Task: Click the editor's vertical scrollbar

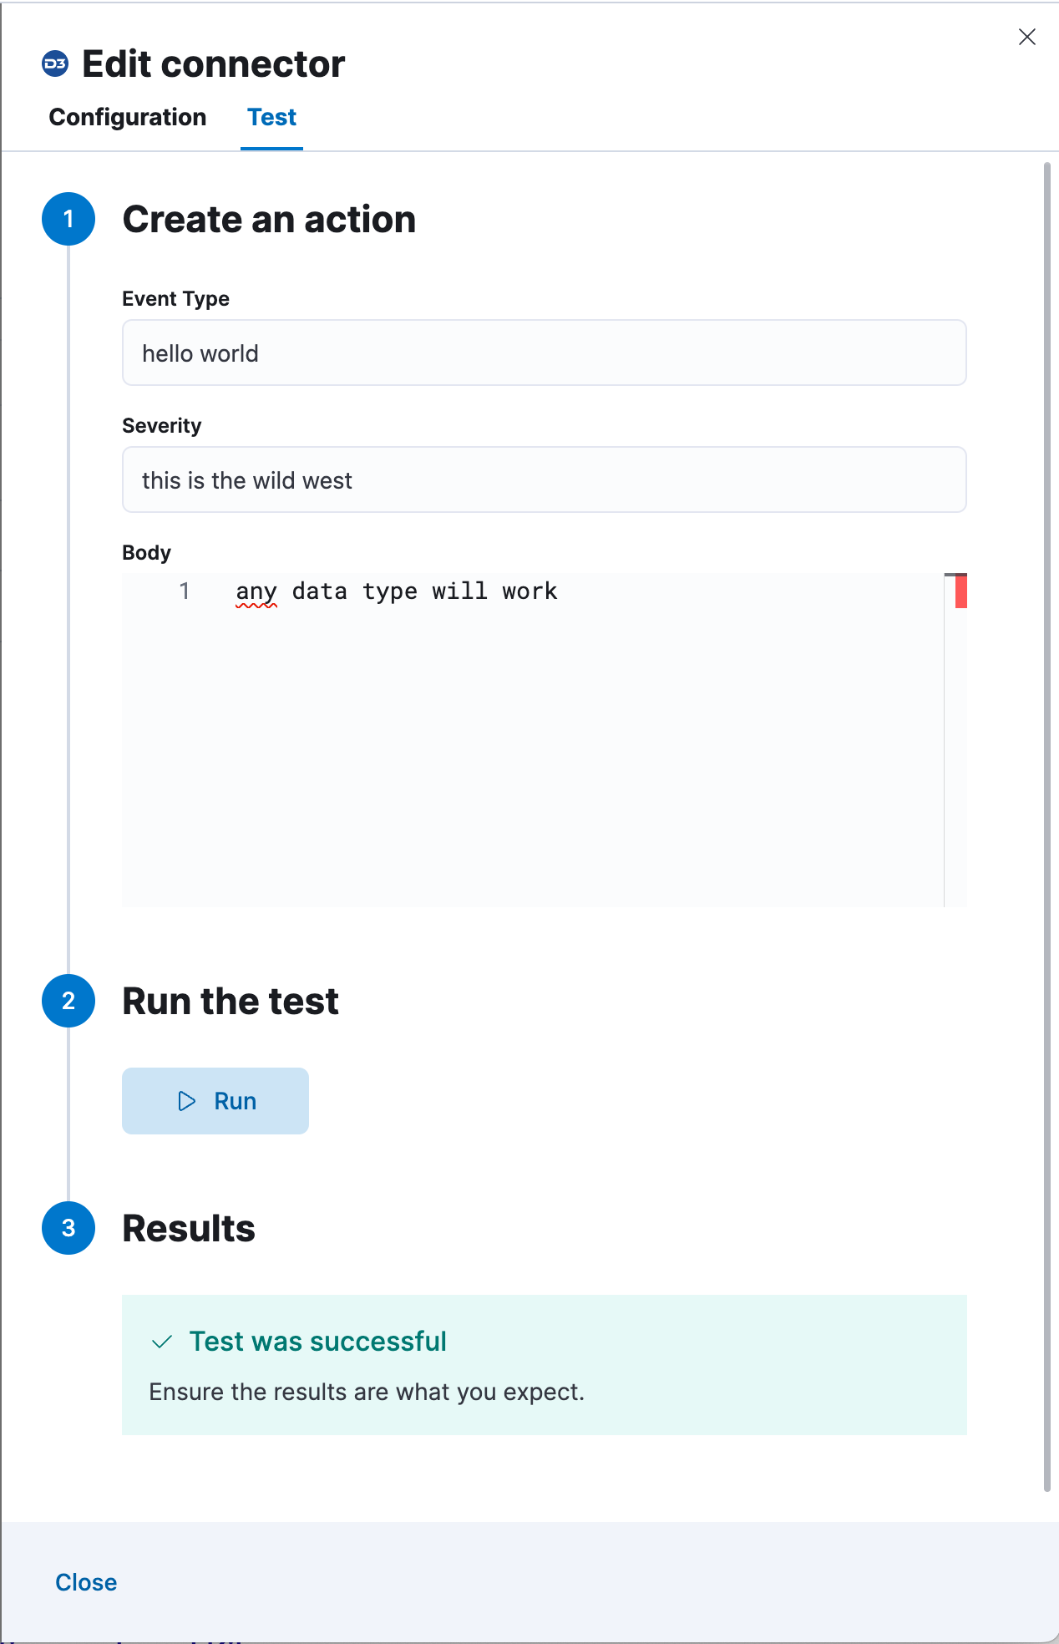Action: (x=943, y=735)
